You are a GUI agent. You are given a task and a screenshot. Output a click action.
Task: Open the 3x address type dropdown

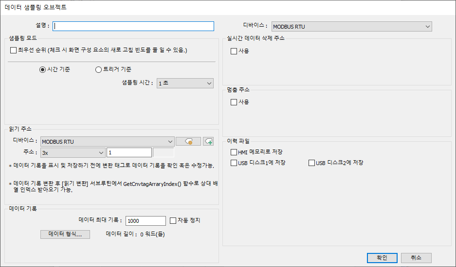[x=73, y=153]
